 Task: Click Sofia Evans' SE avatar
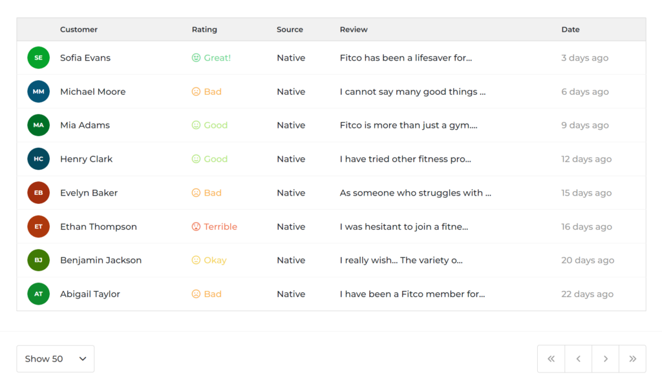38,57
